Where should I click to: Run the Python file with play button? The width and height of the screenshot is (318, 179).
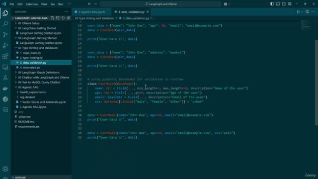pyautogui.click(x=298, y=12)
